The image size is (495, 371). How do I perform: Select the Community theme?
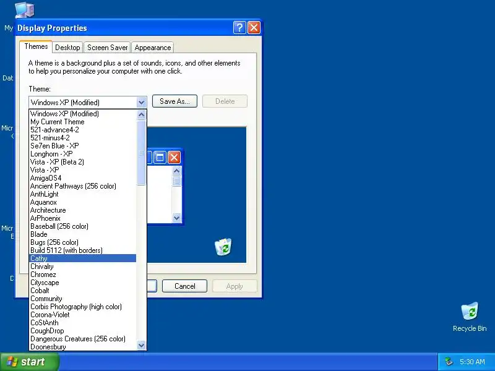(83, 299)
